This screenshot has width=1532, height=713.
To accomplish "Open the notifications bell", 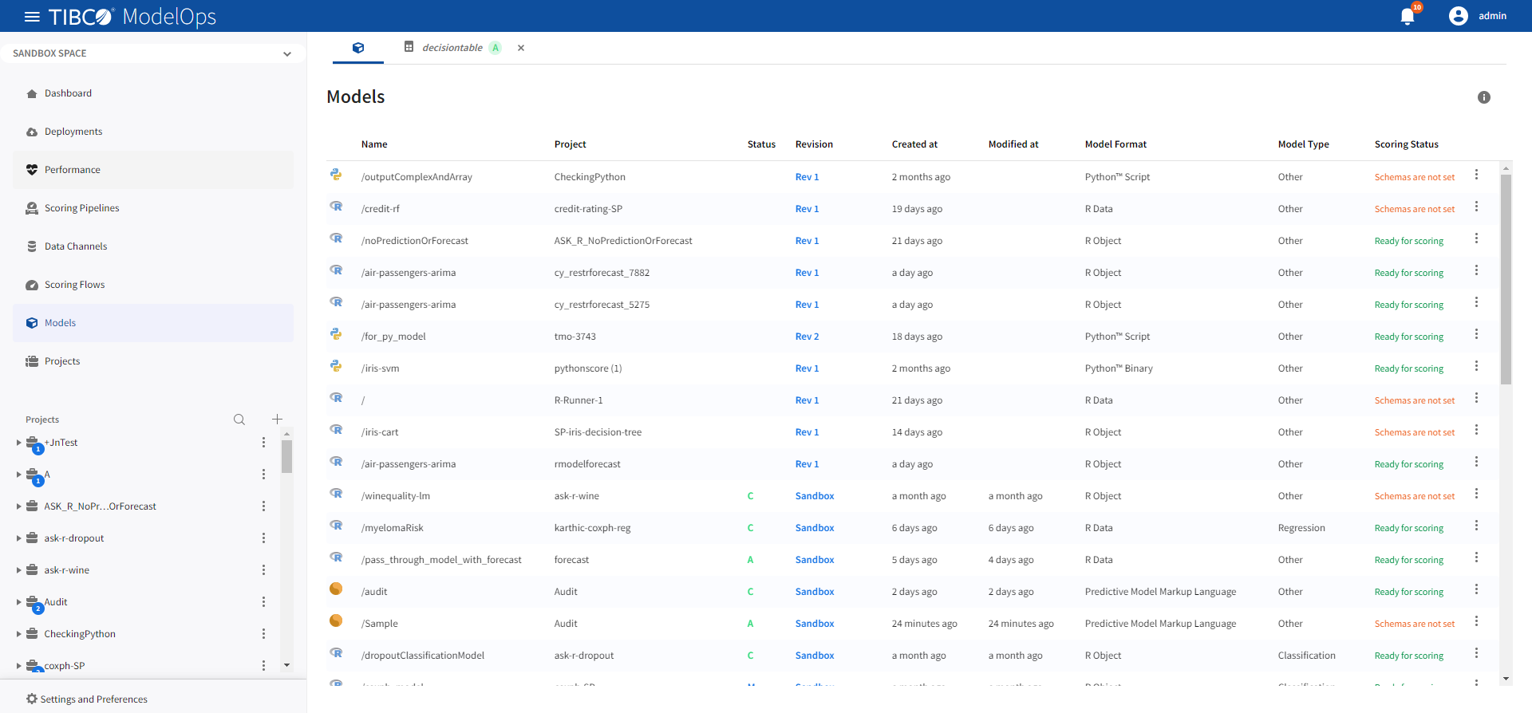I will tap(1408, 17).
